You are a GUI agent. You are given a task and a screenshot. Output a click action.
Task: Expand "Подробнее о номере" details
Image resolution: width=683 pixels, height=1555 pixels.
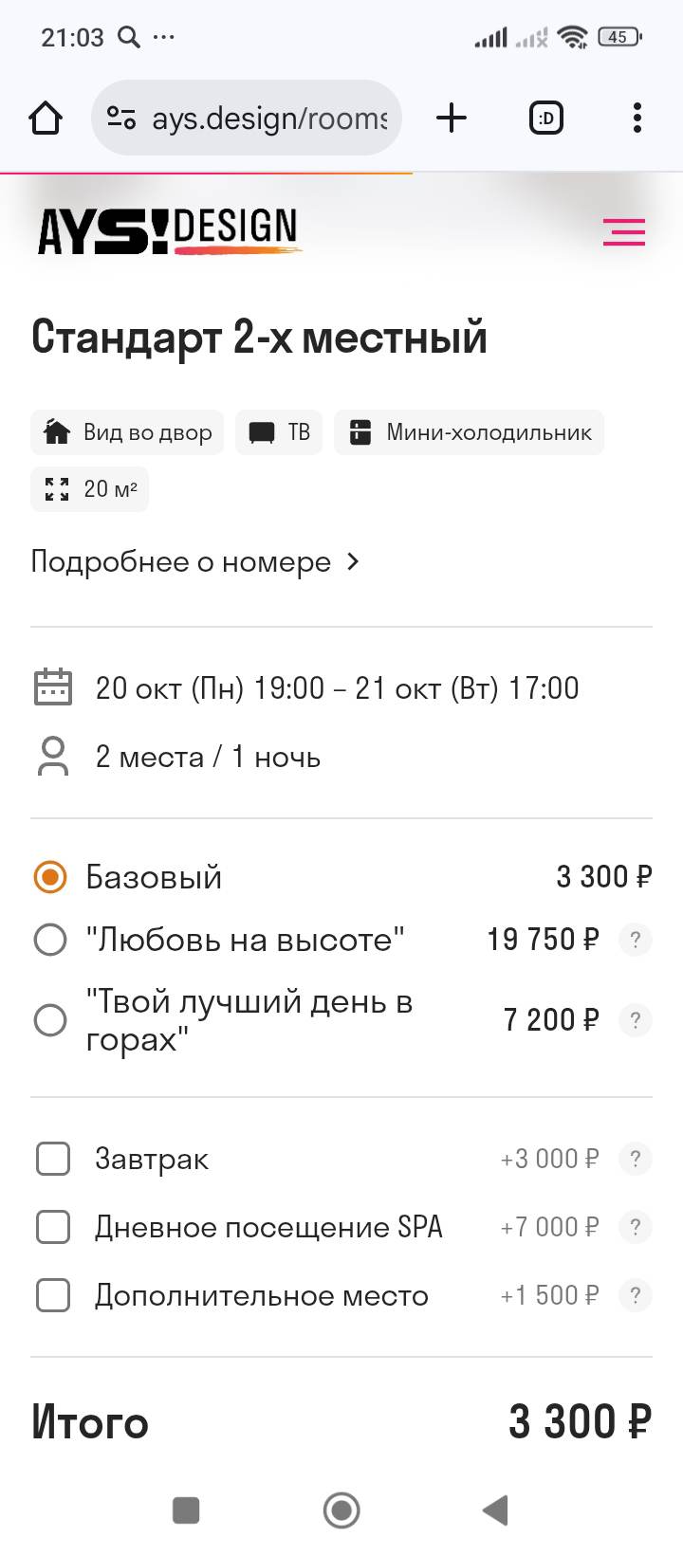click(x=195, y=562)
